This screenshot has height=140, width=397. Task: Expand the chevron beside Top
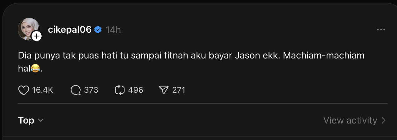[x=40, y=121]
